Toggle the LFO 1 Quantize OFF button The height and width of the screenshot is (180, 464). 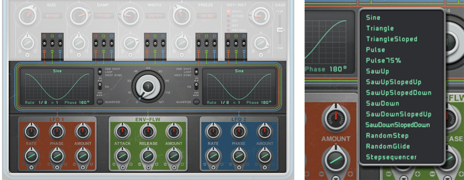[x=99, y=102]
